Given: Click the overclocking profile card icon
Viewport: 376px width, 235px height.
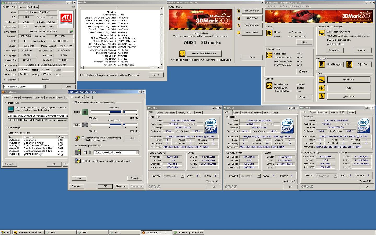Looking at the screenshot, I should (78, 152).
